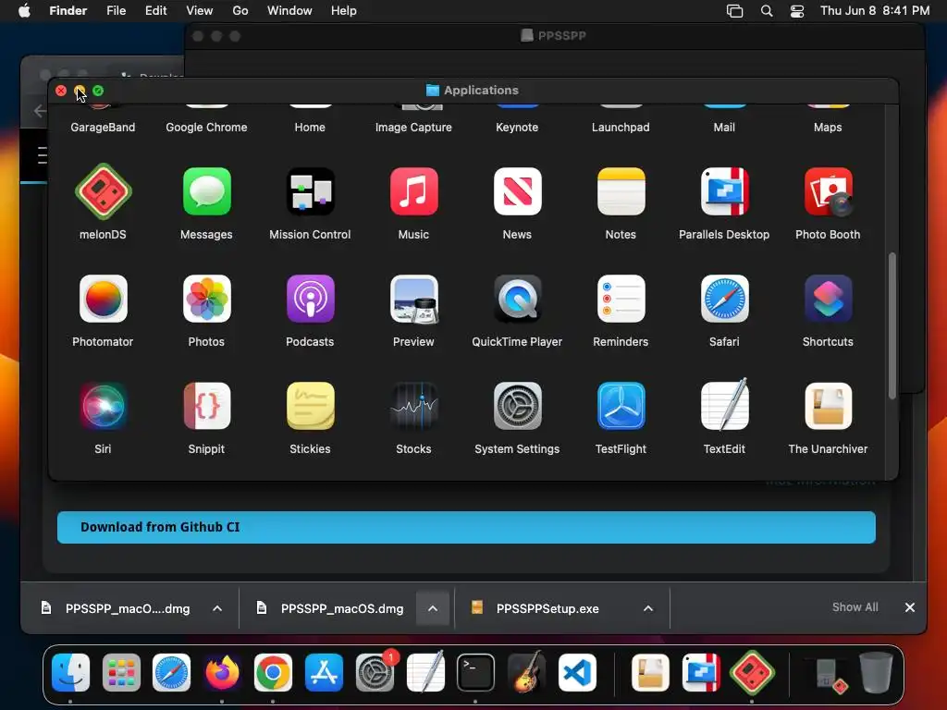Image resolution: width=947 pixels, height=710 pixels.
Task: Open Spotlight search in the menu bar
Action: tap(767, 11)
